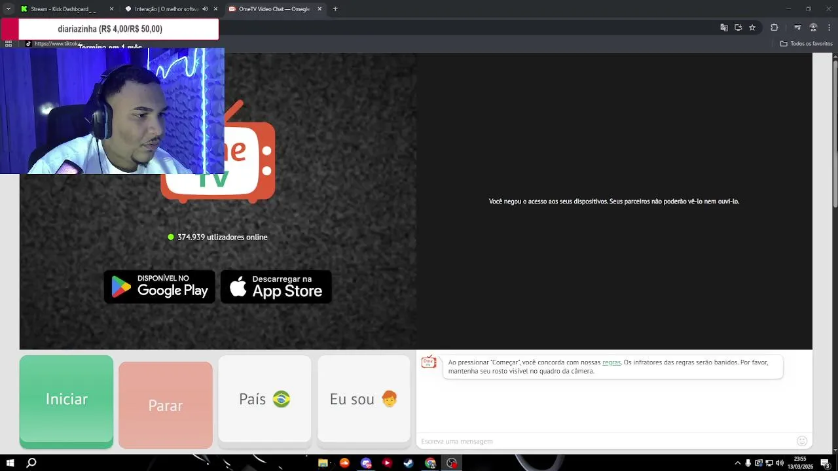838x471 pixels.
Task: Focus the Escreva uma mensagem field
Action: [x=606, y=441]
